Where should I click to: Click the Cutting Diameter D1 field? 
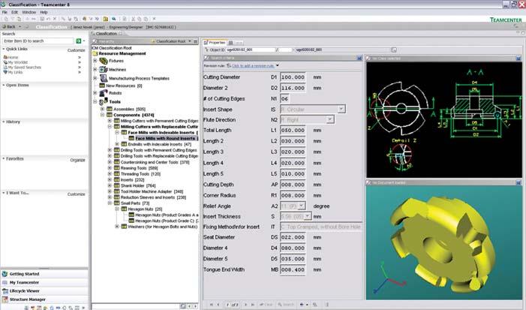point(292,77)
